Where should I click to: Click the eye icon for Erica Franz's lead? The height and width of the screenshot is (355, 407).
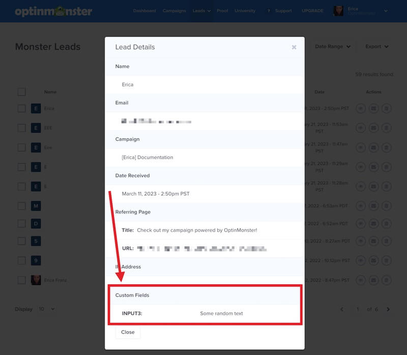360,280
